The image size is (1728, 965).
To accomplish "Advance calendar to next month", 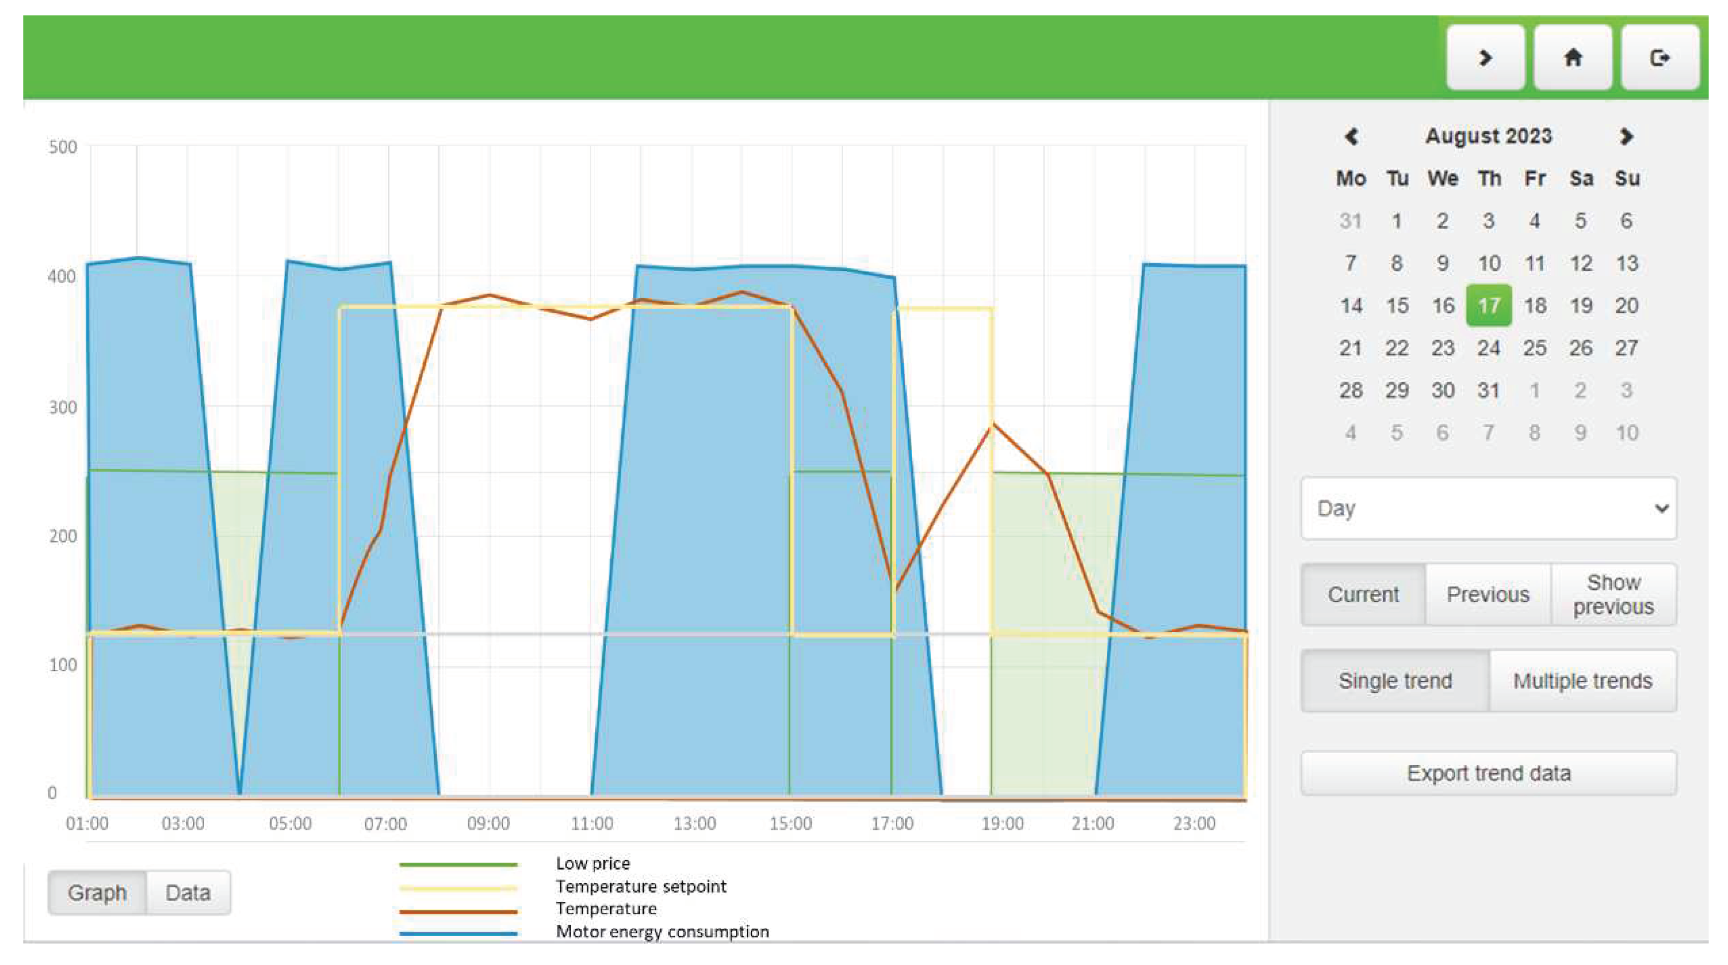I will pos(1626,137).
